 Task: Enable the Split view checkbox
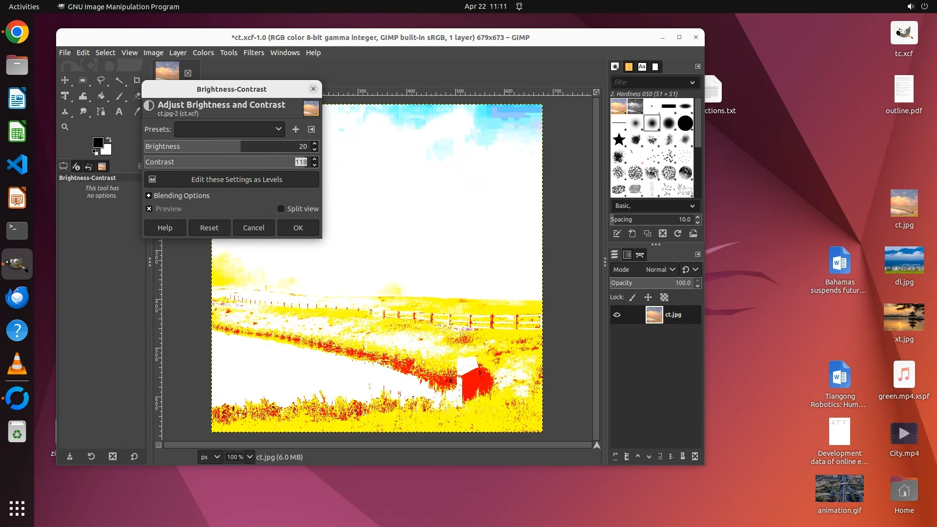click(281, 209)
